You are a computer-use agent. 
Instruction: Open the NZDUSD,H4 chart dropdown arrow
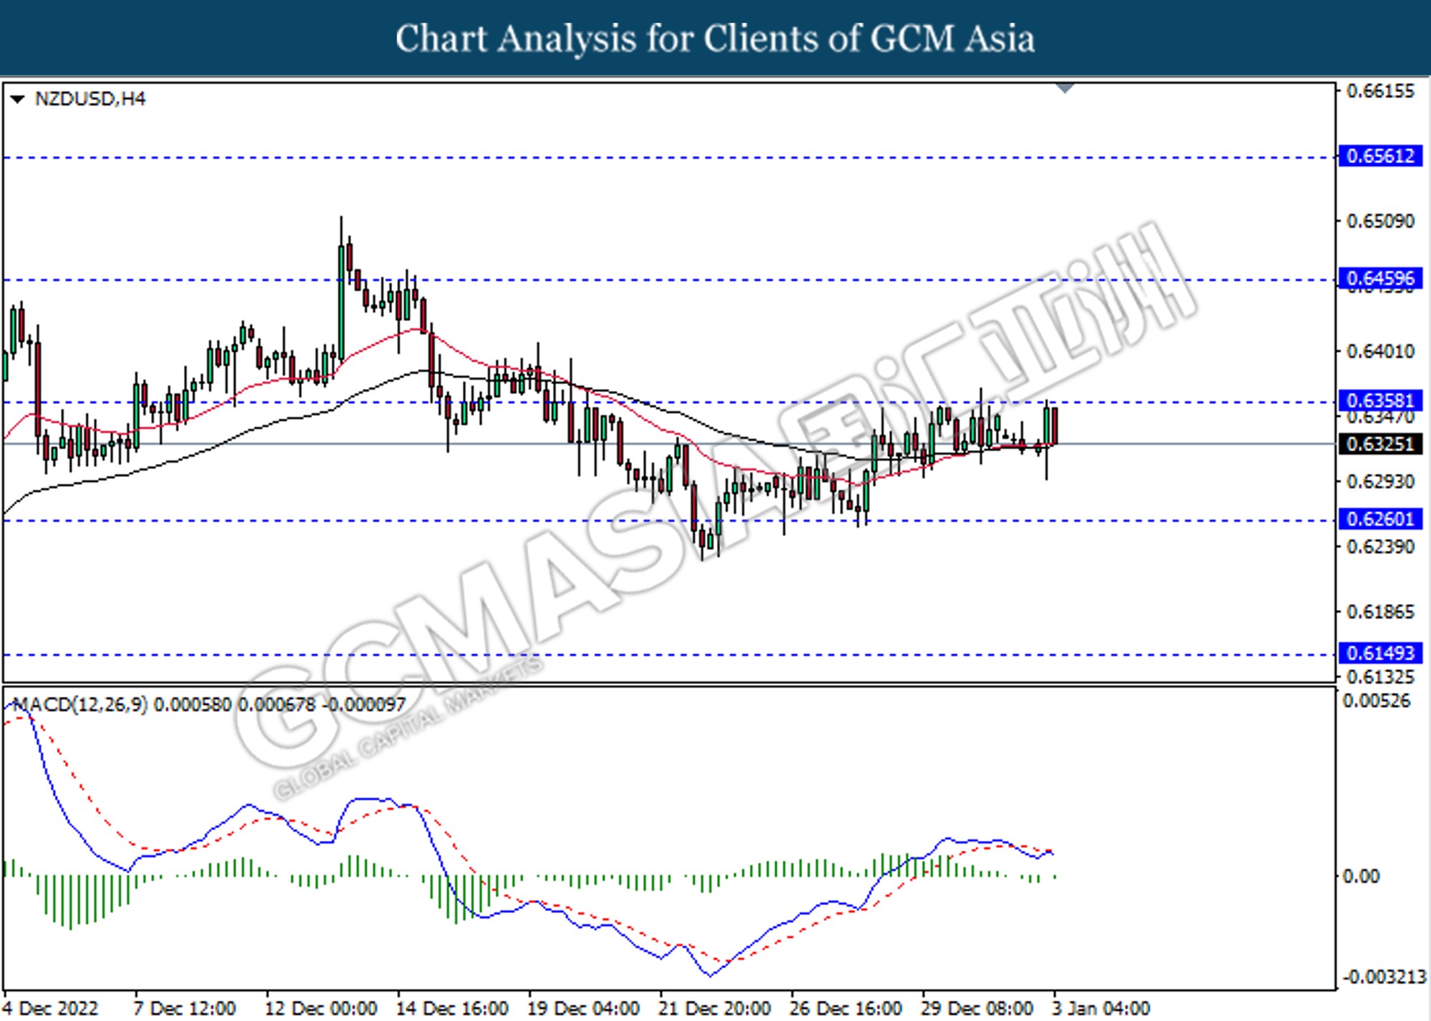(18, 99)
